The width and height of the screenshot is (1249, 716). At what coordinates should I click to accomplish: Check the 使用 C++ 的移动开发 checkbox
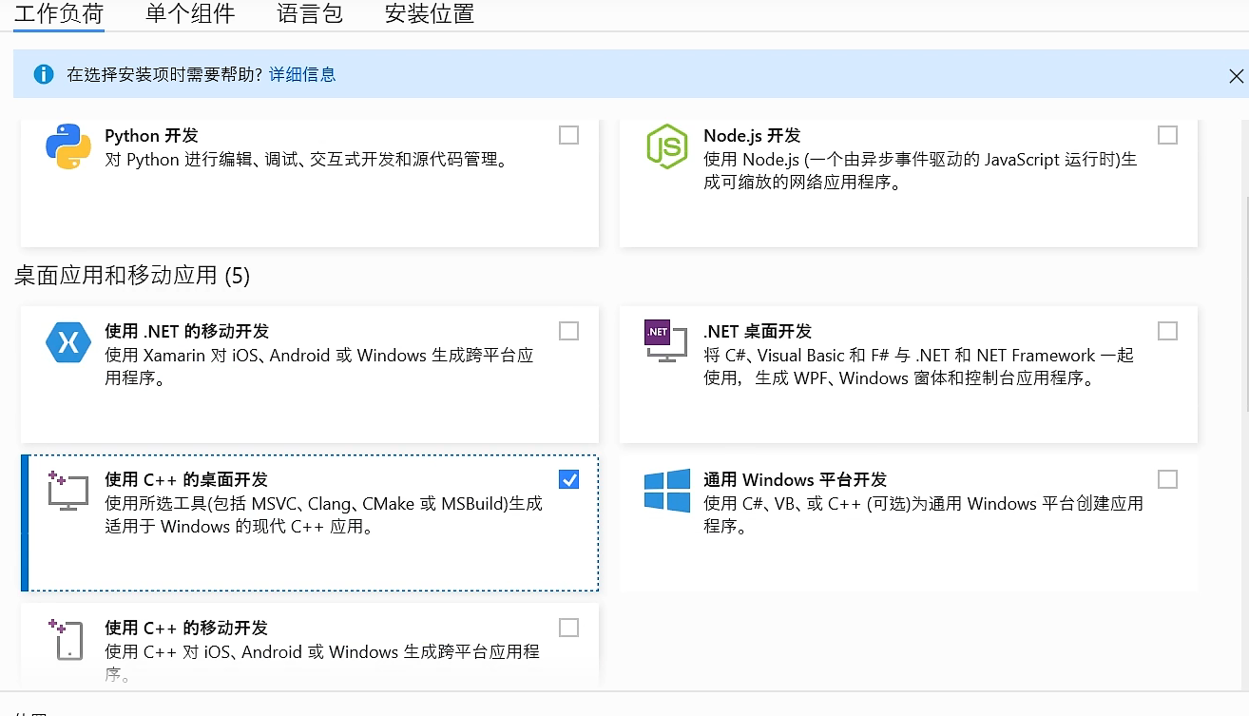coord(568,628)
